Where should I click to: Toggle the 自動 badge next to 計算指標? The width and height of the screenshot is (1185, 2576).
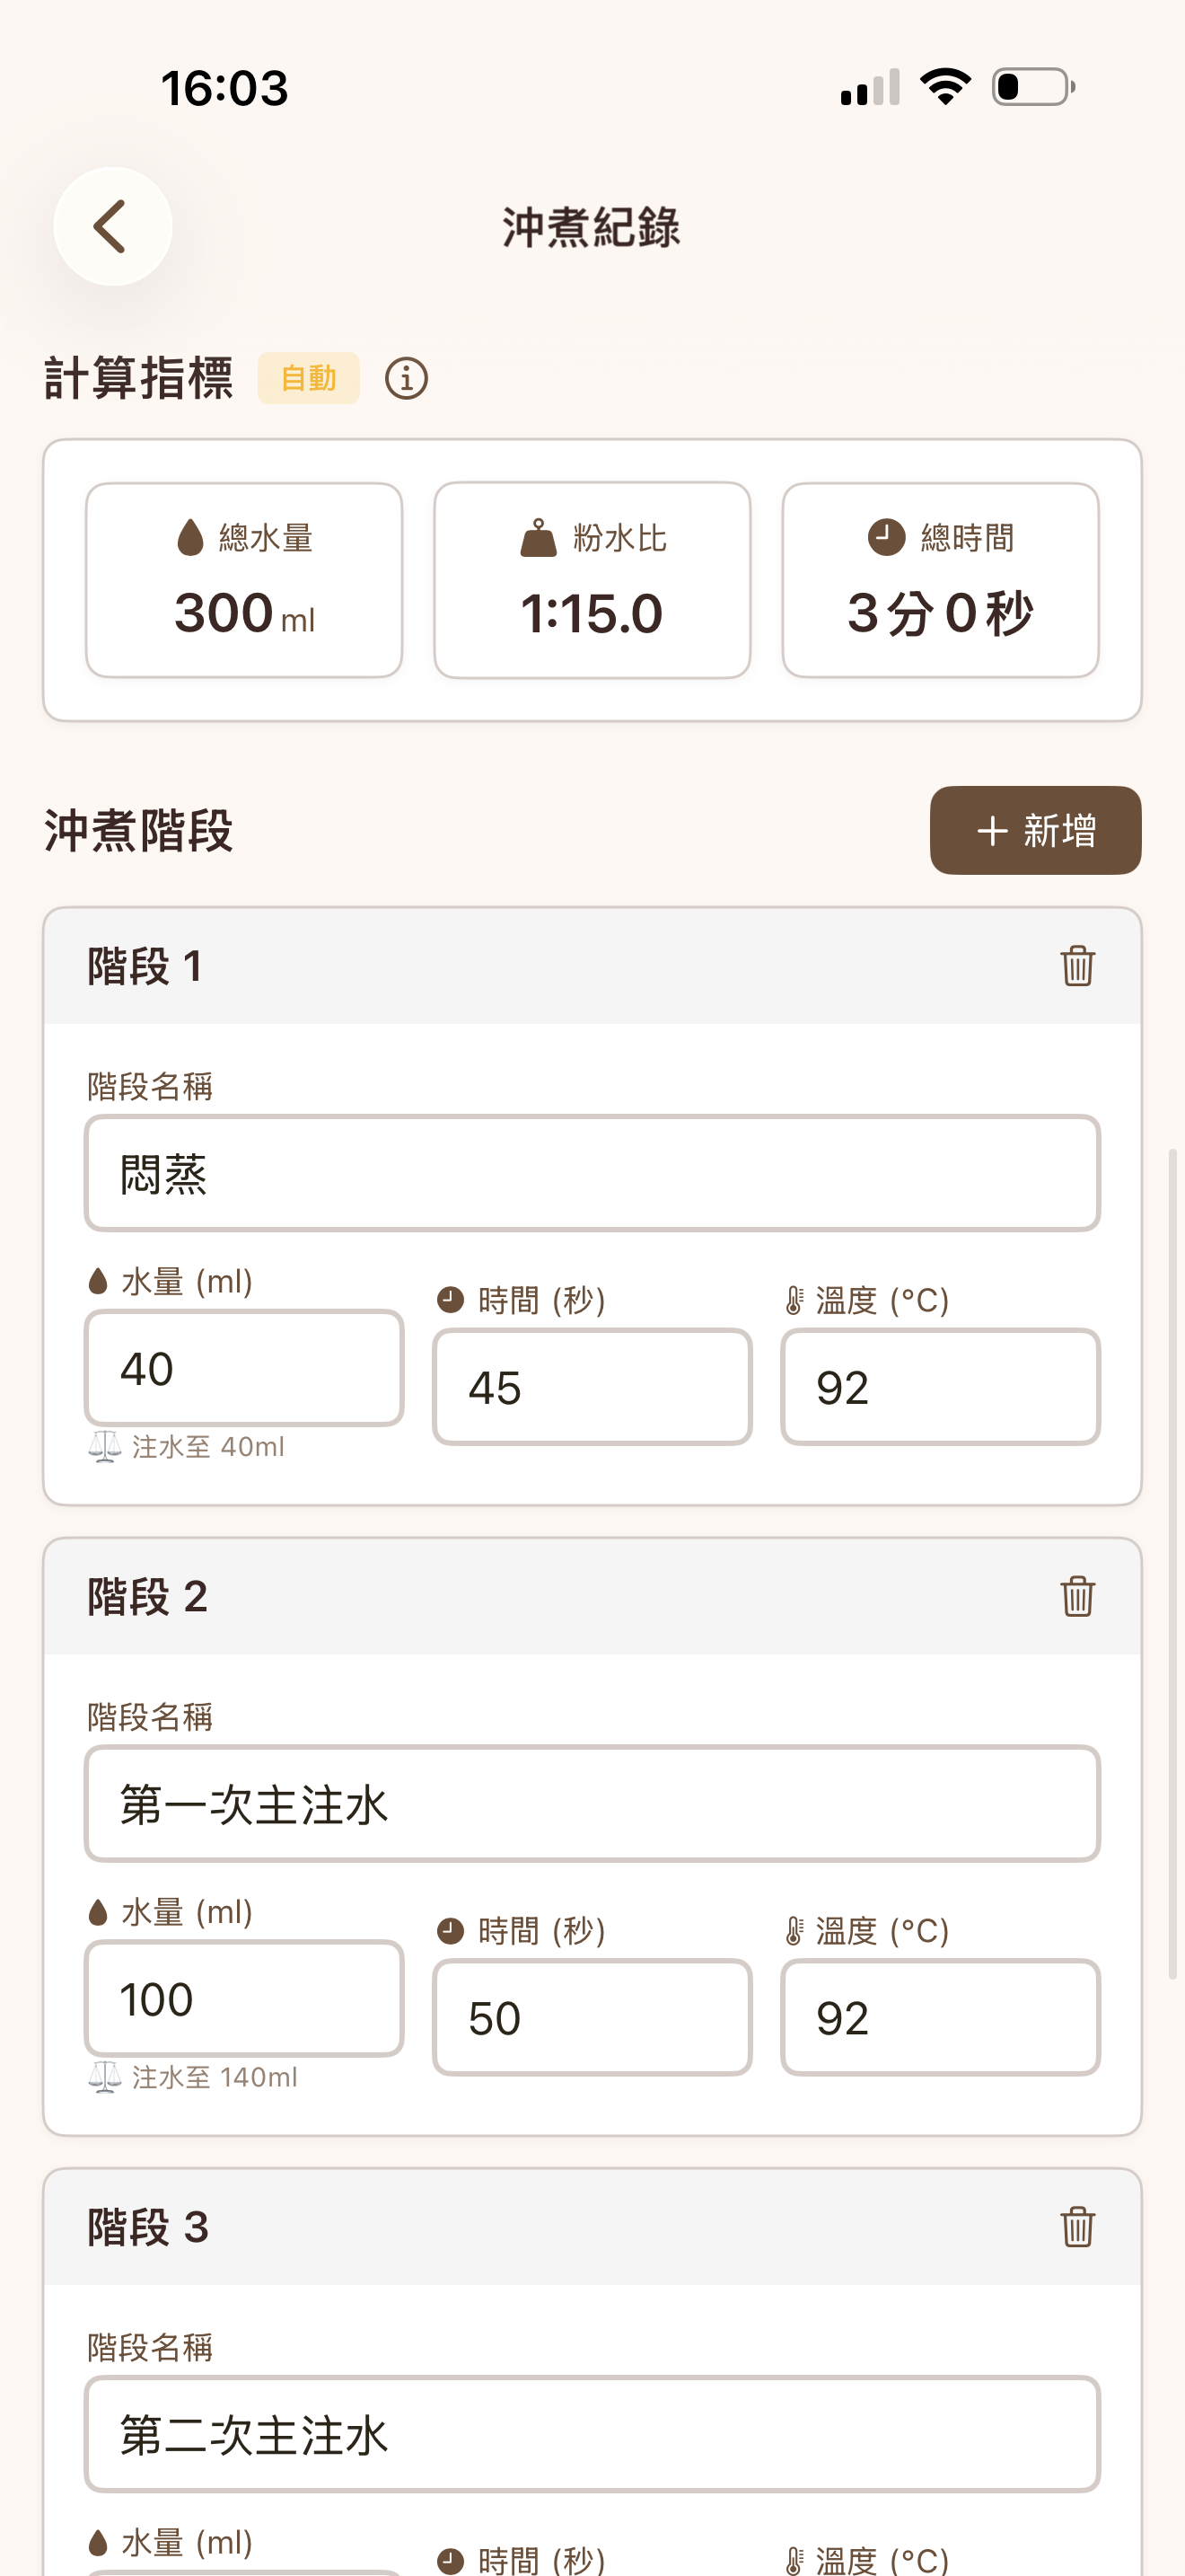308,378
